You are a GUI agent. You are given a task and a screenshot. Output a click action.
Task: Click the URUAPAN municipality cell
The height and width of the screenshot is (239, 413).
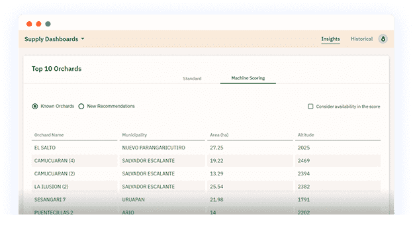133,199
